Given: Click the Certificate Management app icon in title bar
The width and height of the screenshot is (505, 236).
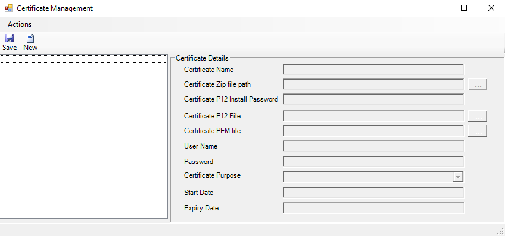Looking at the screenshot, I should pyautogui.click(x=9, y=8).
